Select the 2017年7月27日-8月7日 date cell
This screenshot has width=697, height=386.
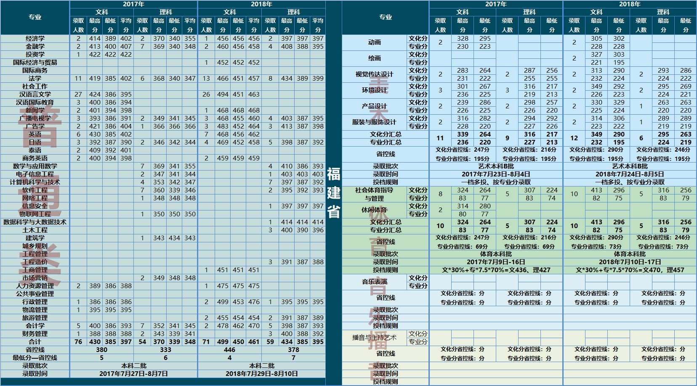133,374
